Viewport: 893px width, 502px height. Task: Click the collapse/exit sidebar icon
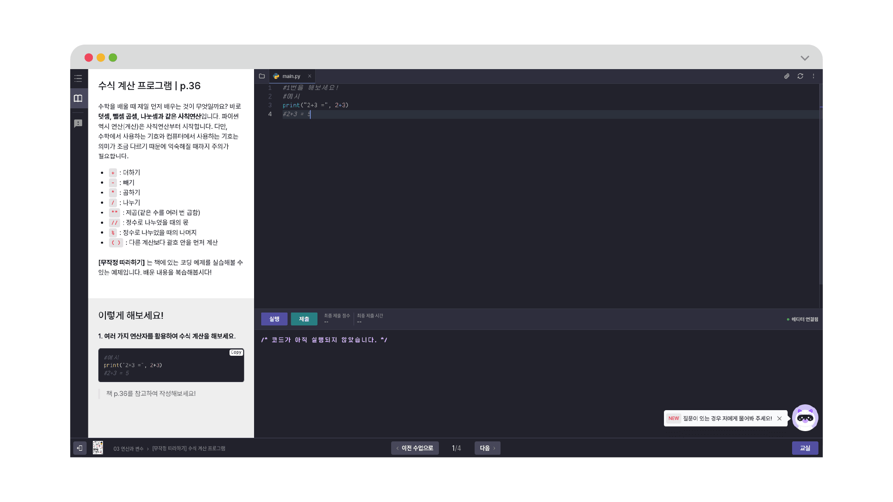pyautogui.click(x=80, y=448)
